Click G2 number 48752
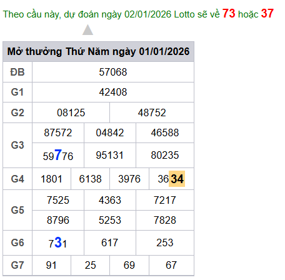Image resolution: width=285 pixels, height=280 pixels. click(152, 112)
